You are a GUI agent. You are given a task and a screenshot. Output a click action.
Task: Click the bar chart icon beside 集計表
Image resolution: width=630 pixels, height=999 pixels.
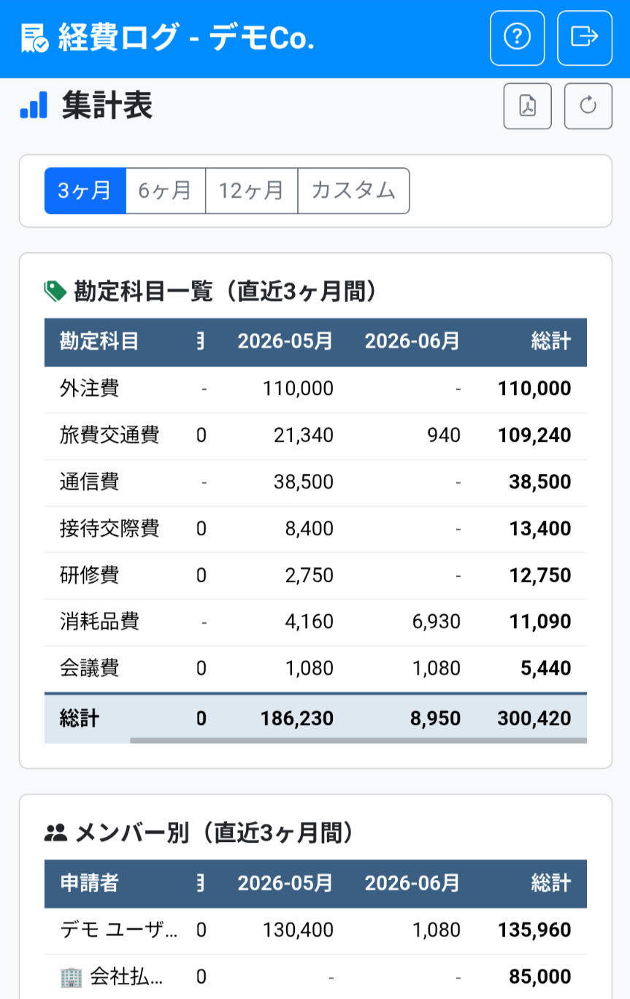(34, 105)
